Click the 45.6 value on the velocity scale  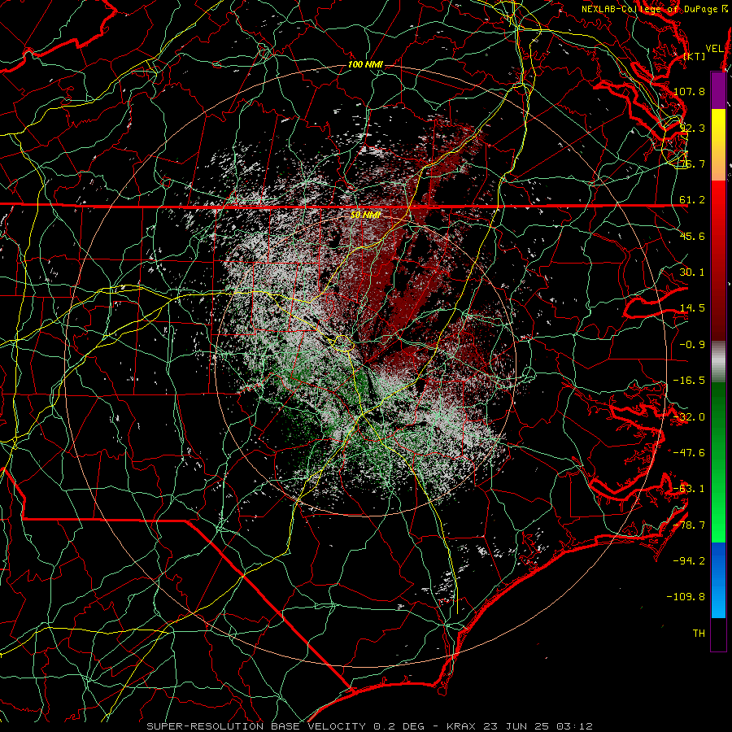(692, 236)
